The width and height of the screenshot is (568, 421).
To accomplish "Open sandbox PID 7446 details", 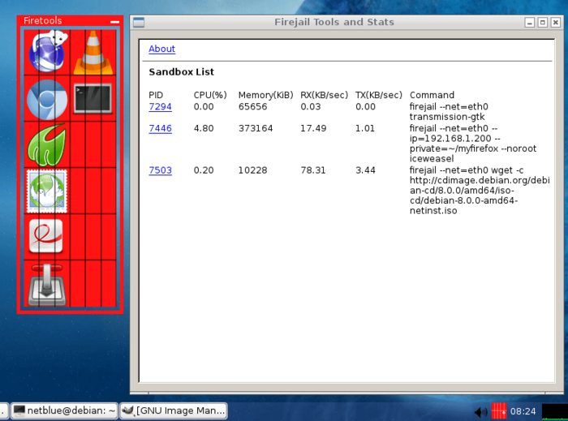I will 160,128.
